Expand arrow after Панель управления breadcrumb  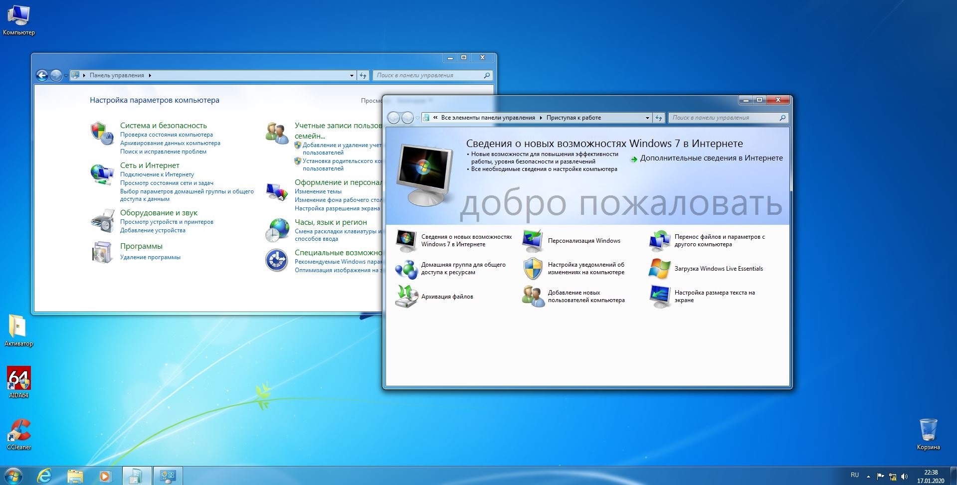coord(150,75)
